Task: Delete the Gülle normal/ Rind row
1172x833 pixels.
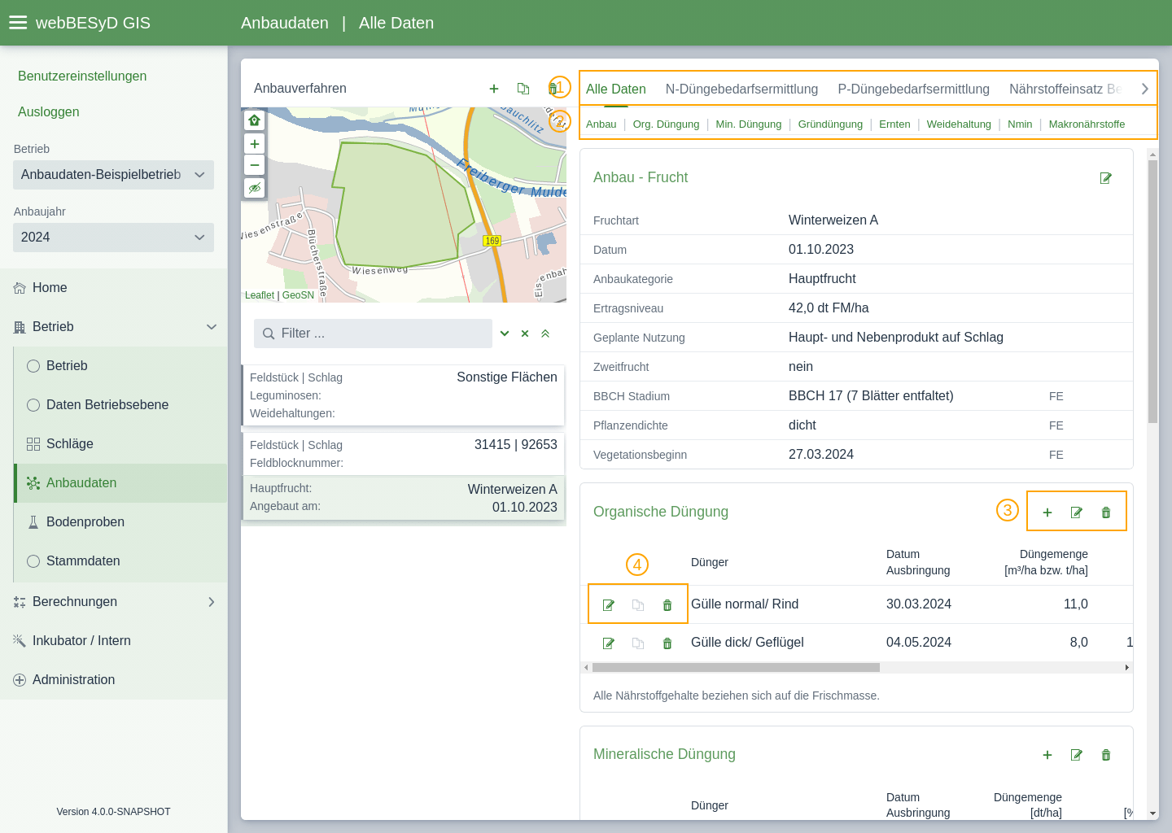Action: pos(667,605)
